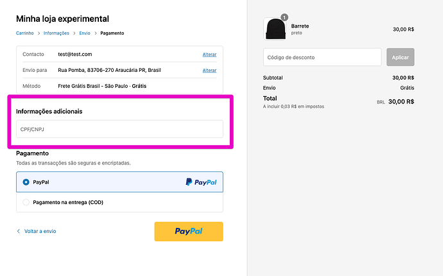Click Alterar next to the contact email
Image resolution: width=443 pixels, height=276 pixels.
(209, 54)
